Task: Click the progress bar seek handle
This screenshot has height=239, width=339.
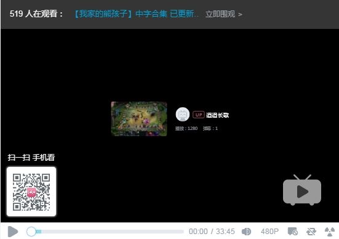Action: coord(31,232)
